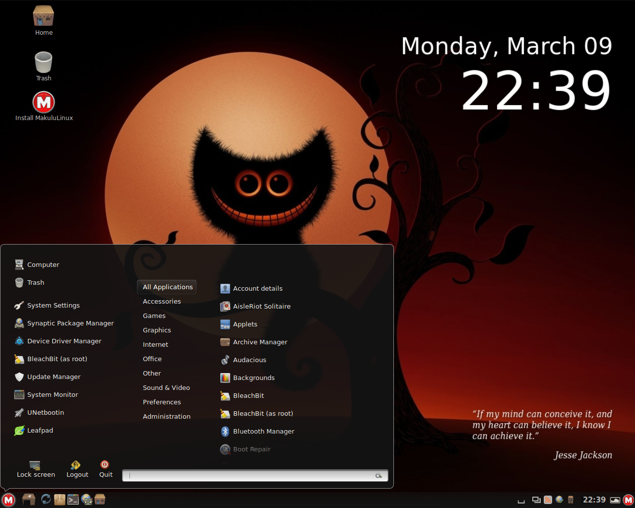Launch AisleRiot Solitaire

click(x=255, y=306)
